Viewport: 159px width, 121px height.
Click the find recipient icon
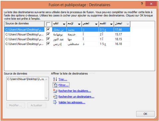click(x=55, y=96)
